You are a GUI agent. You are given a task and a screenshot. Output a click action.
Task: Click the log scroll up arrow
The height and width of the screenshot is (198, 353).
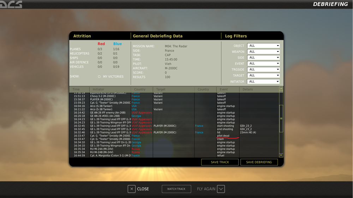tap(281, 89)
